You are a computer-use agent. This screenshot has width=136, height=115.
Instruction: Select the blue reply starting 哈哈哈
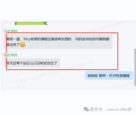109,75
